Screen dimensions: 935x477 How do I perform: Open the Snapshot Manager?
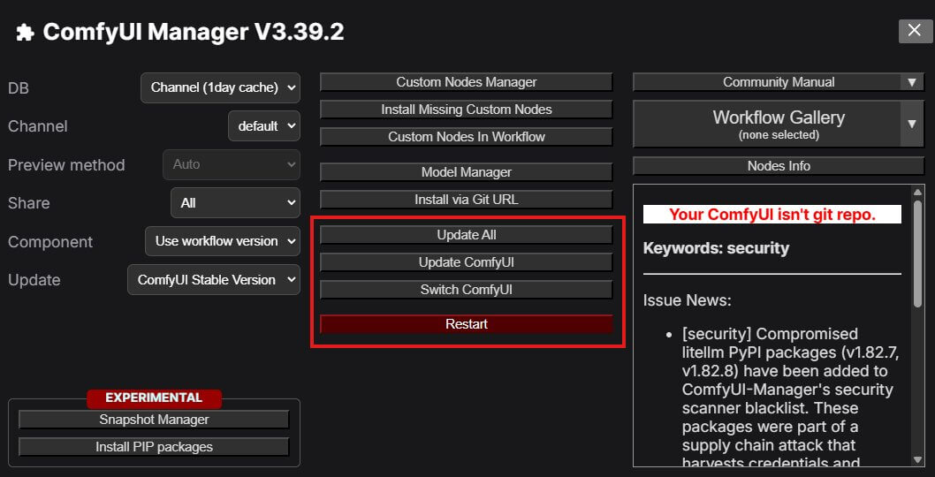(154, 420)
